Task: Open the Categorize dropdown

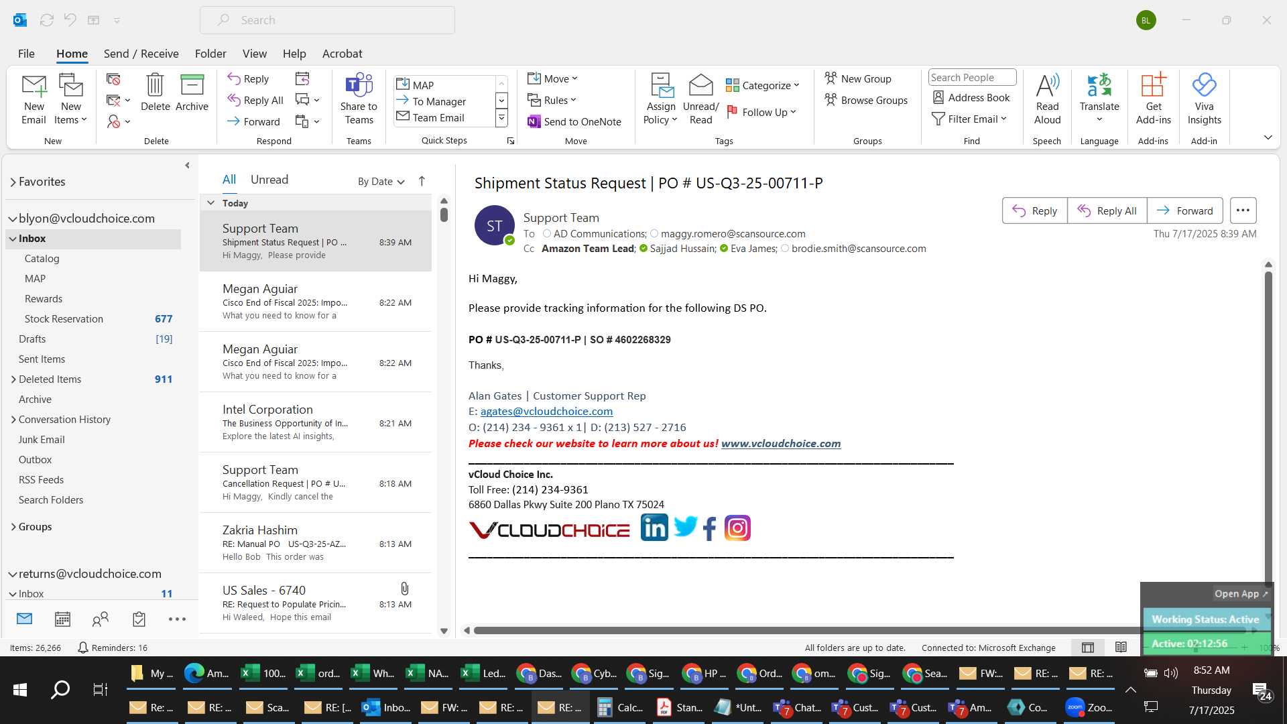Action: click(763, 85)
